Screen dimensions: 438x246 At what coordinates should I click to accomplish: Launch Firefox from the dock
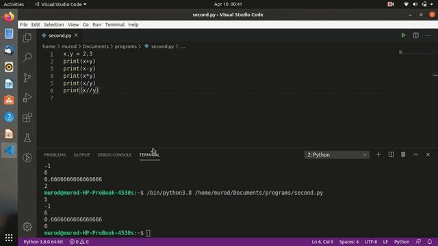click(x=9, y=17)
